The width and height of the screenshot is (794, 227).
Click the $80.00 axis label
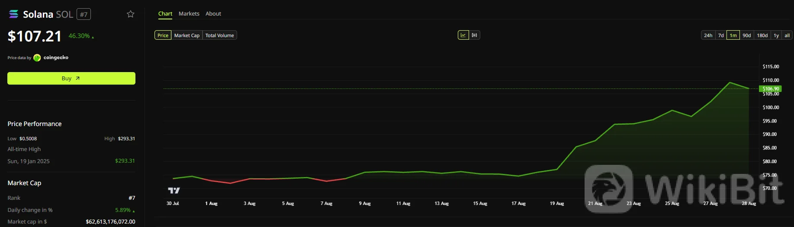(770, 161)
